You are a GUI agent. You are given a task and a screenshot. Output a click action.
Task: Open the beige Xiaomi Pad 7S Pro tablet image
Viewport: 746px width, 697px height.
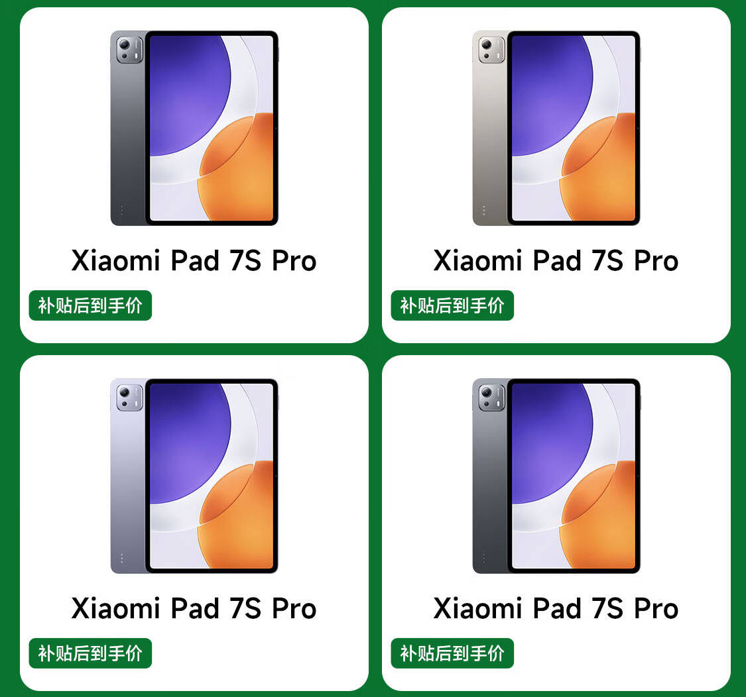click(556, 128)
